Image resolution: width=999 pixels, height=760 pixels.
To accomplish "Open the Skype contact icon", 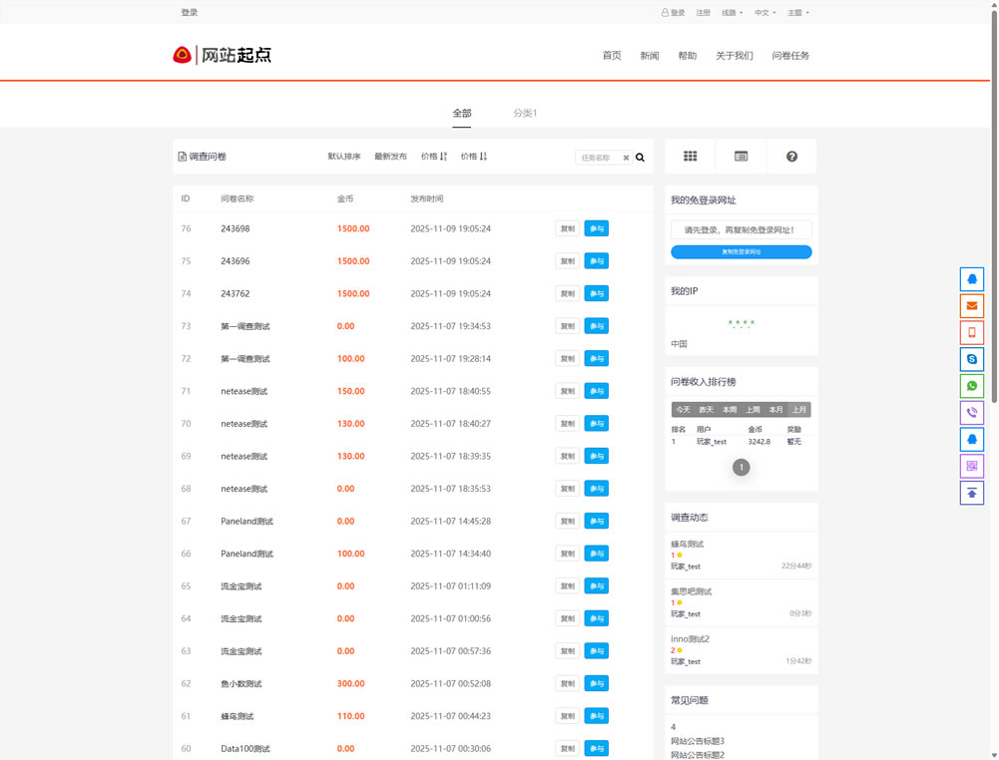I will [x=971, y=359].
